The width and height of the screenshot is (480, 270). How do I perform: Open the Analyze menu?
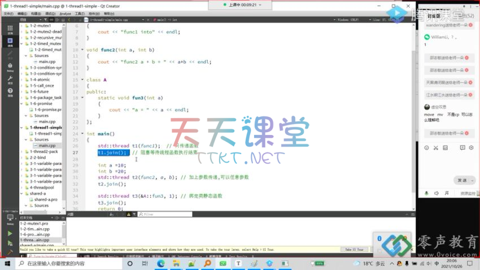(x=65, y=13)
